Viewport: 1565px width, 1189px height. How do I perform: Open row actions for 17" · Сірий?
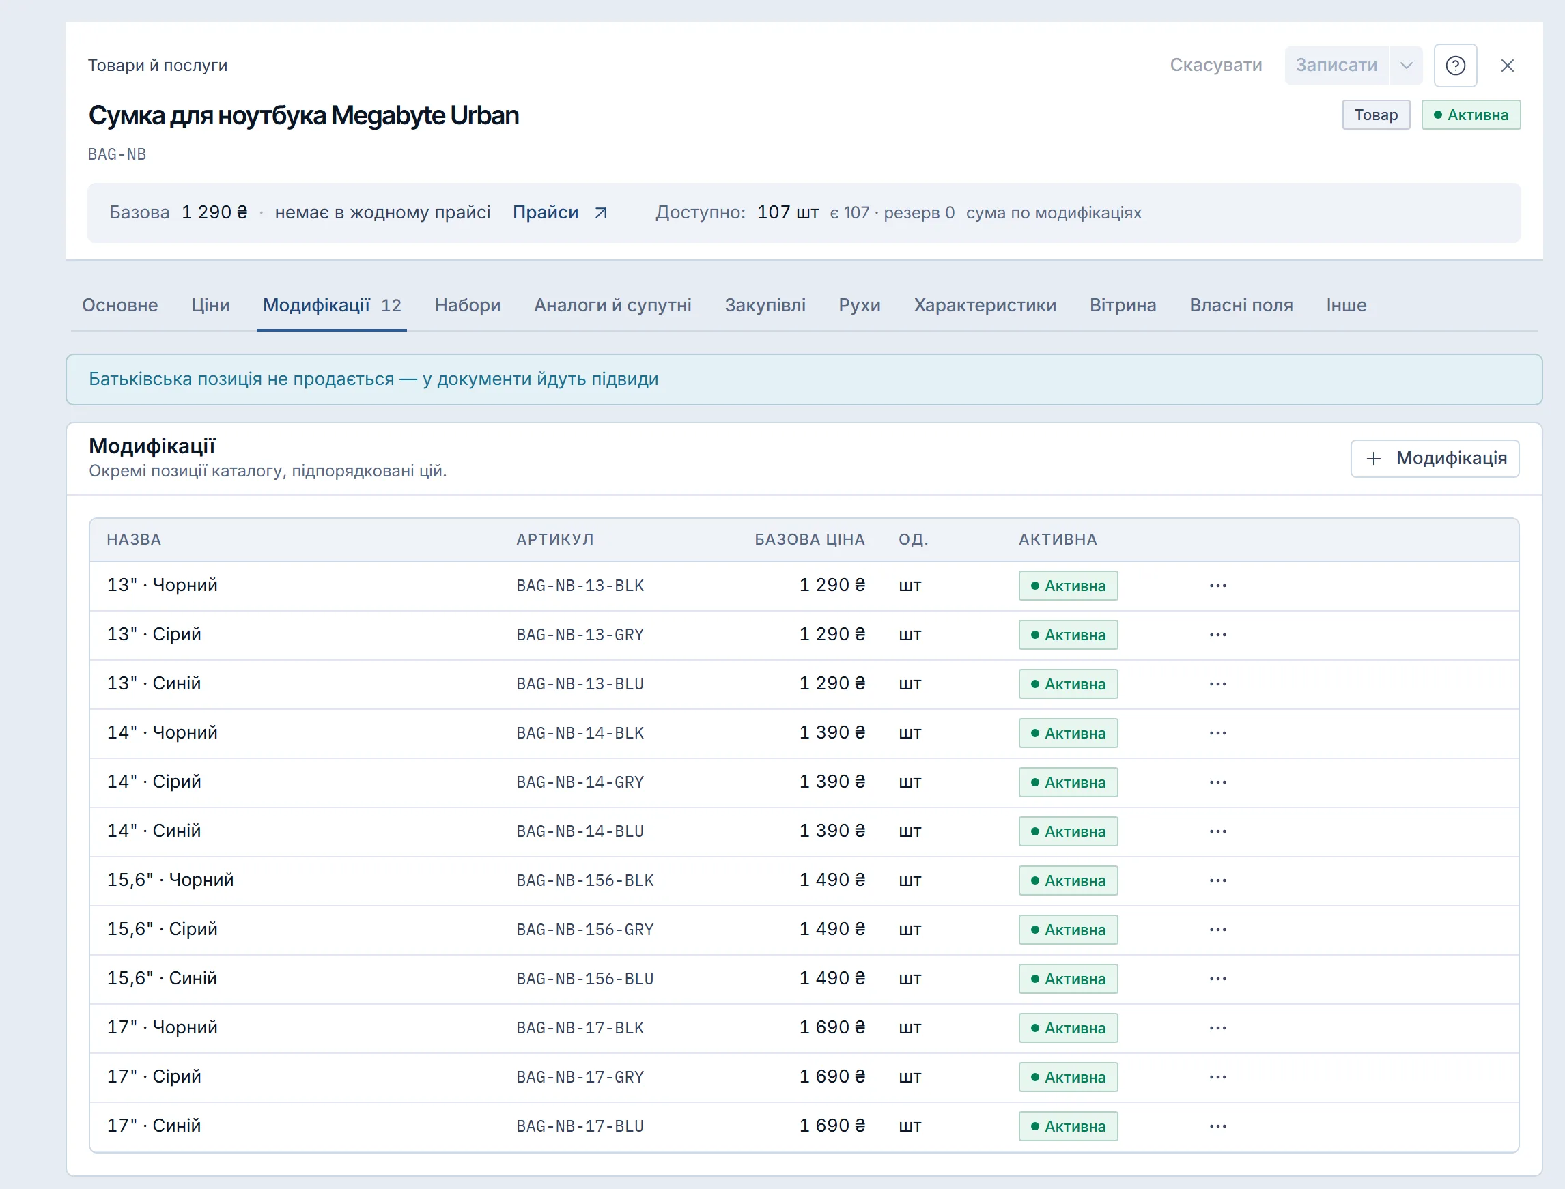click(x=1217, y=1077)
